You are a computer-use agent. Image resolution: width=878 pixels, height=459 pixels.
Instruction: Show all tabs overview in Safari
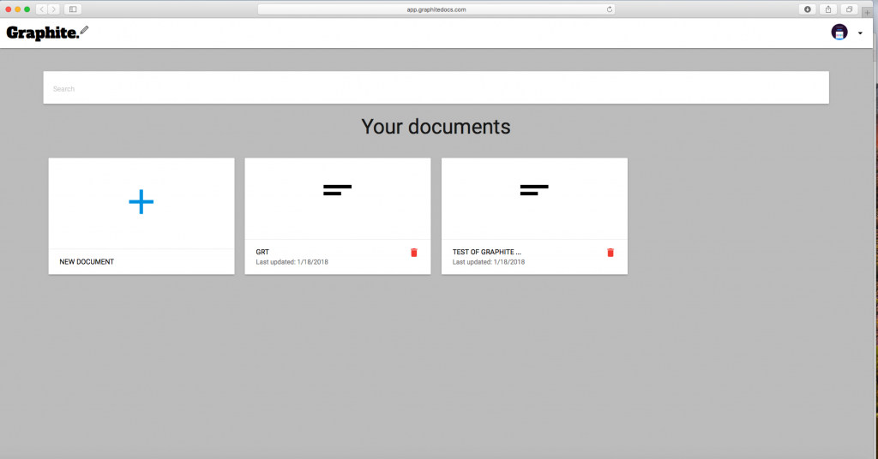[x=849, y=9]
